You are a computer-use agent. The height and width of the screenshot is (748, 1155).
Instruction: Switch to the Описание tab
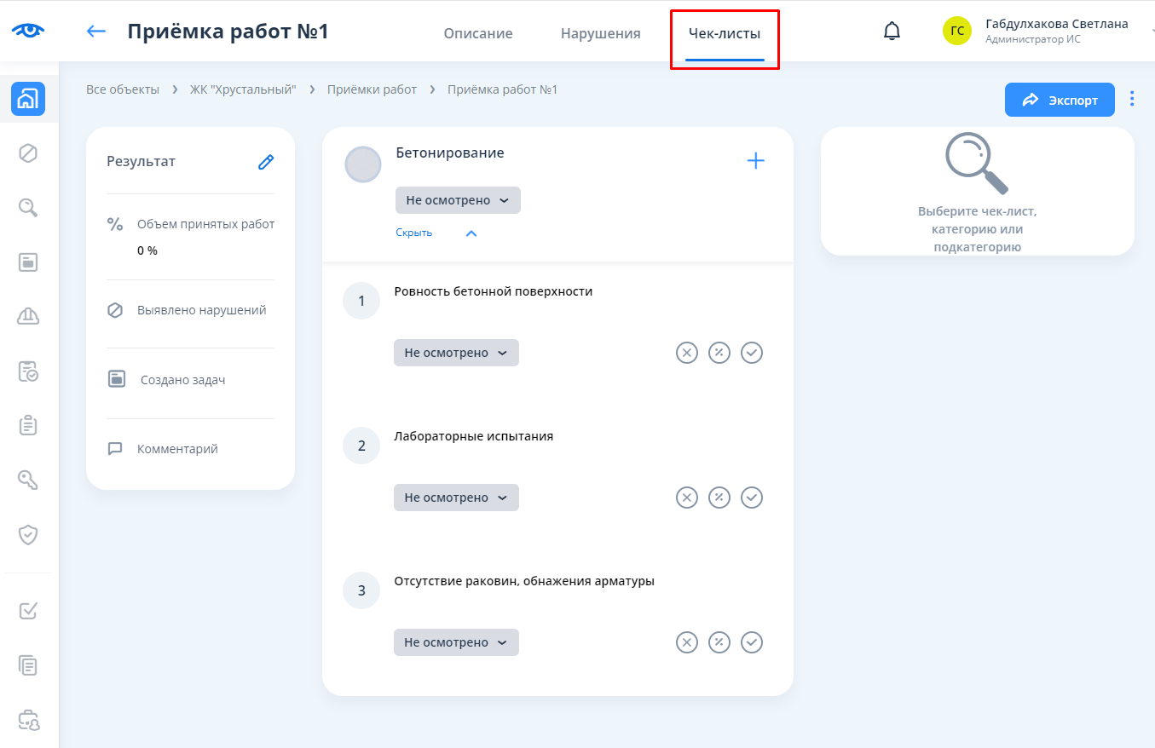tap(477, 34)
